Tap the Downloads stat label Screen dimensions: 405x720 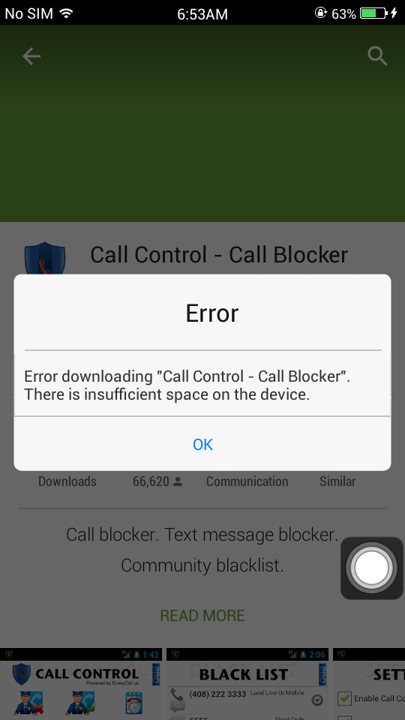67,481
